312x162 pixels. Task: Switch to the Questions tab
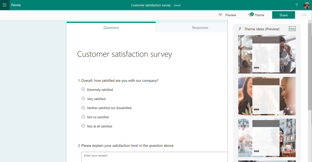click(111, 27)
